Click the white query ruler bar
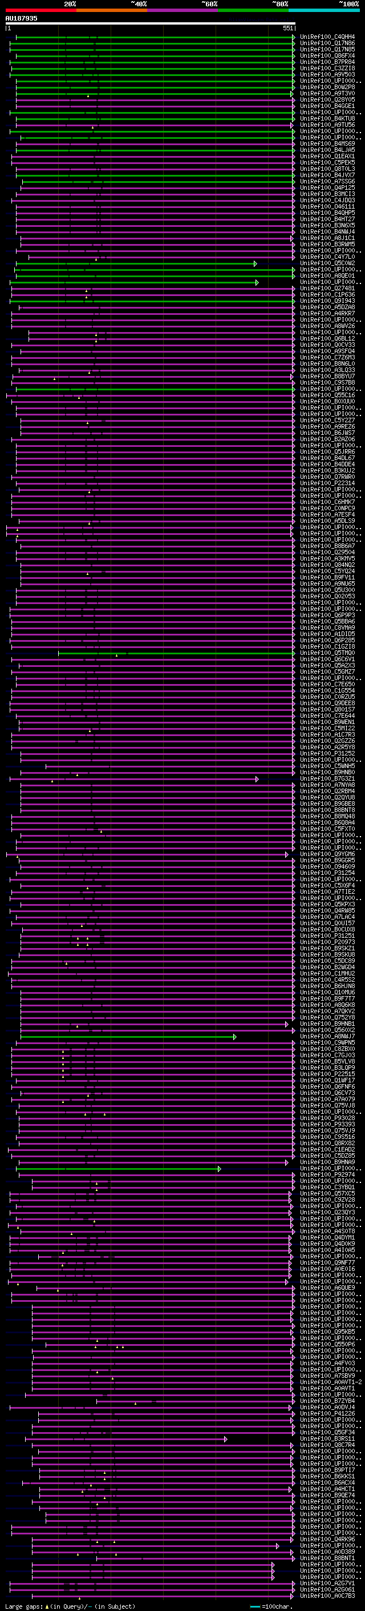The image size is (365, 1611). point(151,23)
